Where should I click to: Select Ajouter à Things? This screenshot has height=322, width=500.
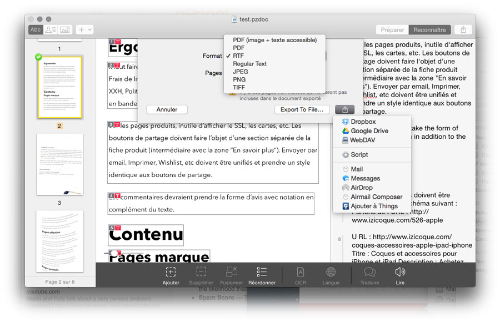372,206
